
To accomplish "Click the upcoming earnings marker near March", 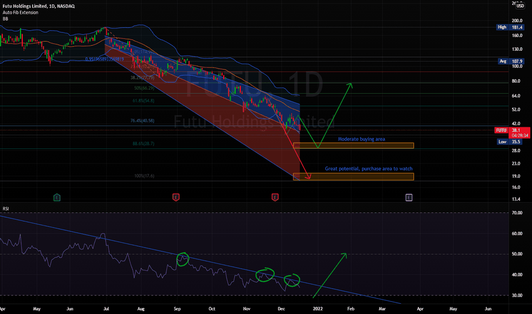I will tap(409, 197).
